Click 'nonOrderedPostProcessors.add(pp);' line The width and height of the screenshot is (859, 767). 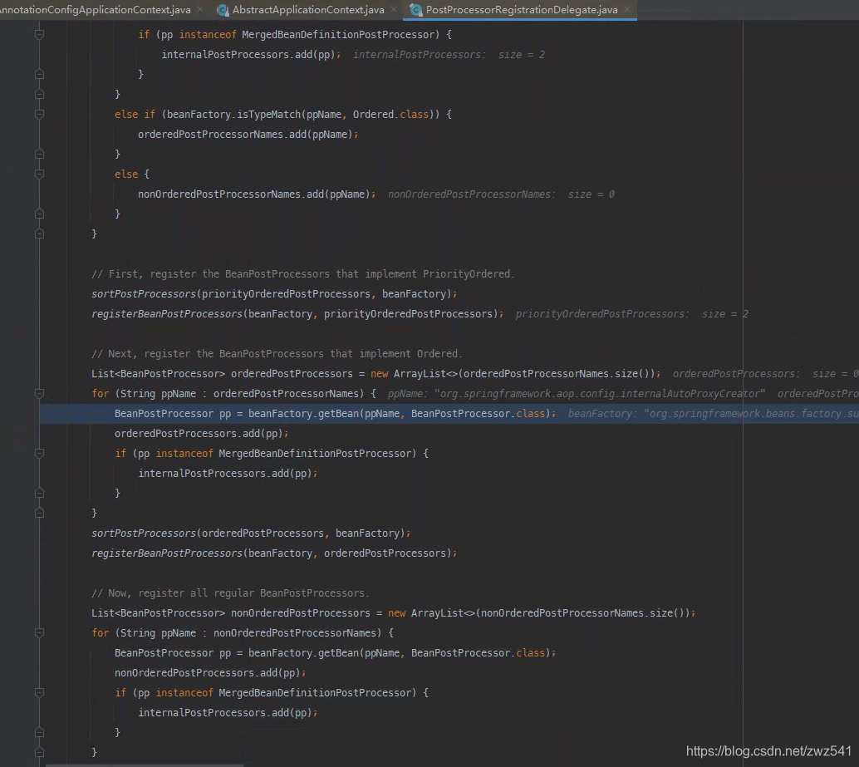(210, 673)
